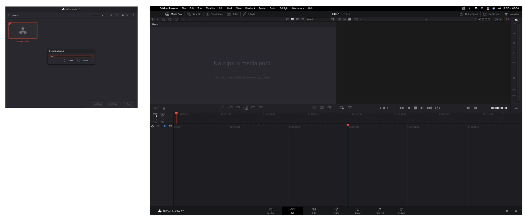
Task: Click Cancel in Create New Project dialog
Action: tap(71, 60)
